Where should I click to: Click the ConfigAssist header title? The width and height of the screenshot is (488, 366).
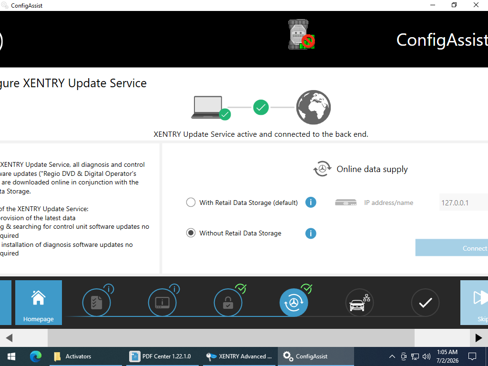pos(442,41)
